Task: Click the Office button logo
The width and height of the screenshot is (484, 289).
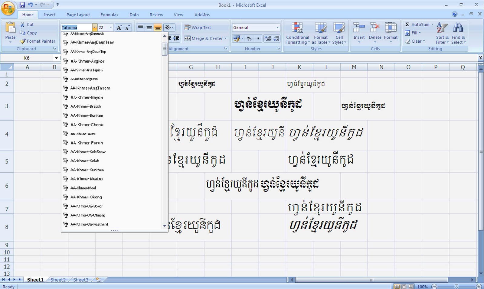Action: [8, 8]
